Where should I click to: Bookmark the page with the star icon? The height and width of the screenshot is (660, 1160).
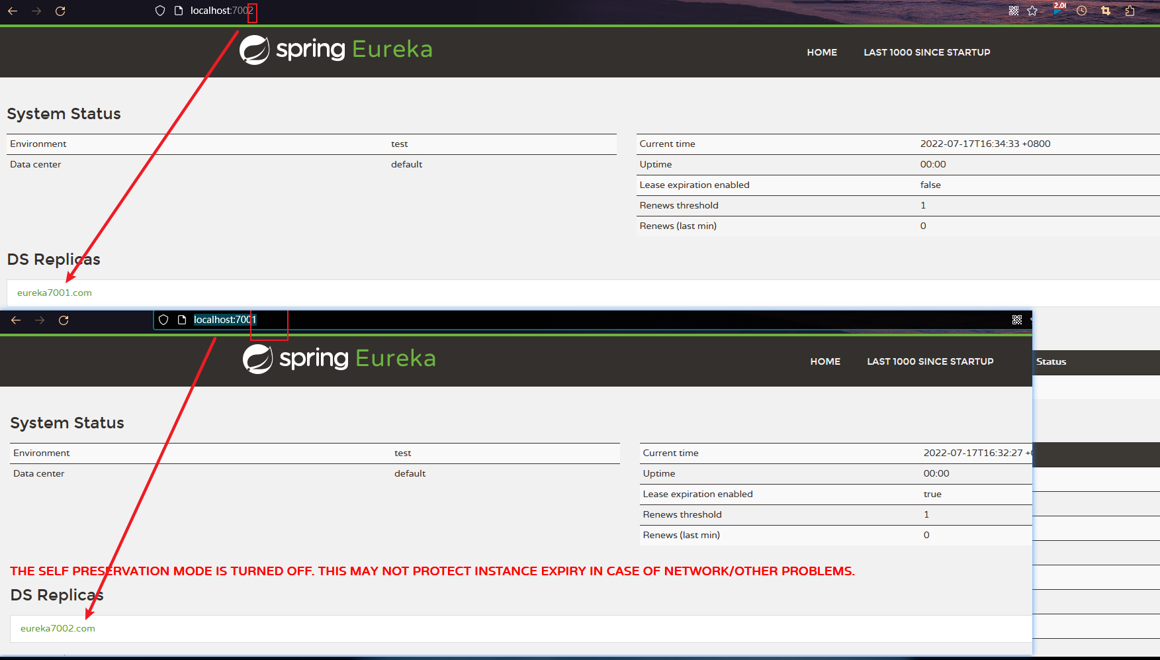coord(1032,11)
